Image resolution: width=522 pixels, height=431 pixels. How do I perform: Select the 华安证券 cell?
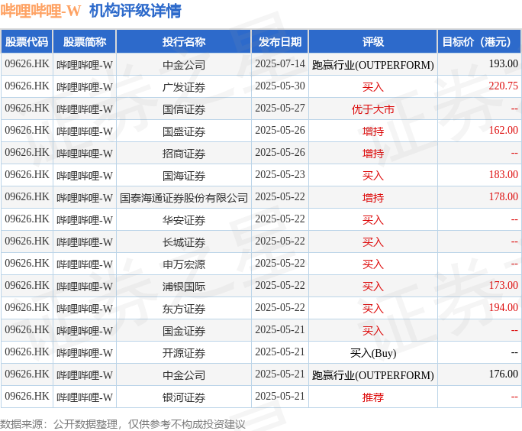tap(184, 220)
